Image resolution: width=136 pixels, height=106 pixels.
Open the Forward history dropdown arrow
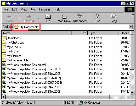[39, 18]
